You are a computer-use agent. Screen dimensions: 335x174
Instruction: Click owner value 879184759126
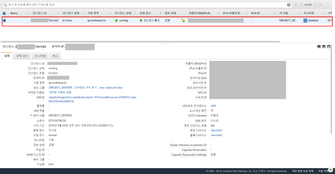[x=57, y=121]
